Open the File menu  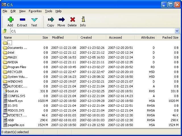click(5, 11)
